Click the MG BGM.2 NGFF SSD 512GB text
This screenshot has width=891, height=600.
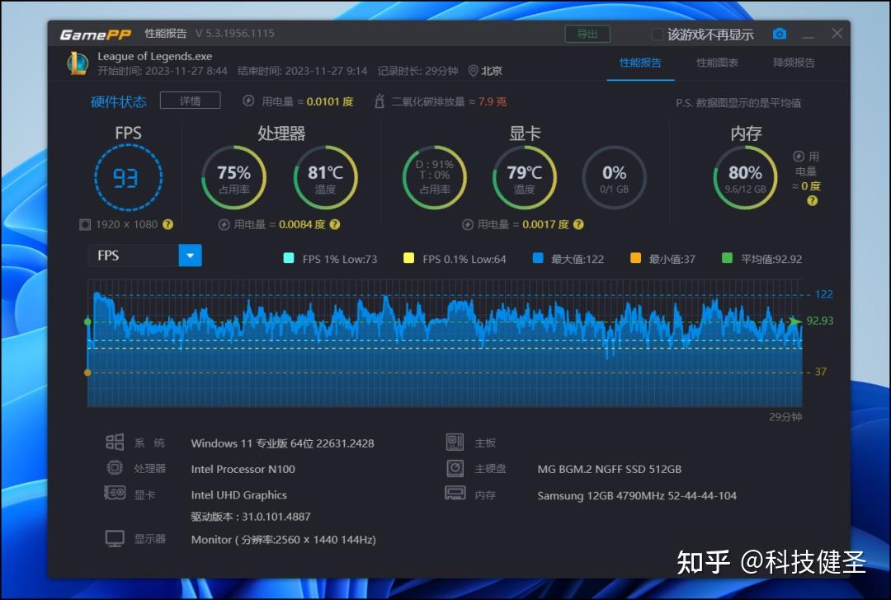coord(609,469)
